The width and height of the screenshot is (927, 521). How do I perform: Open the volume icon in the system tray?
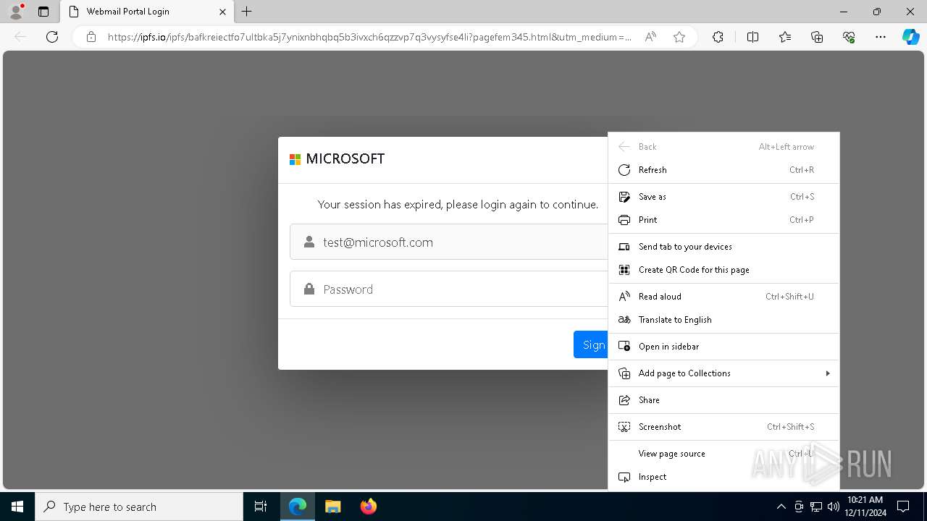point(833,507)
